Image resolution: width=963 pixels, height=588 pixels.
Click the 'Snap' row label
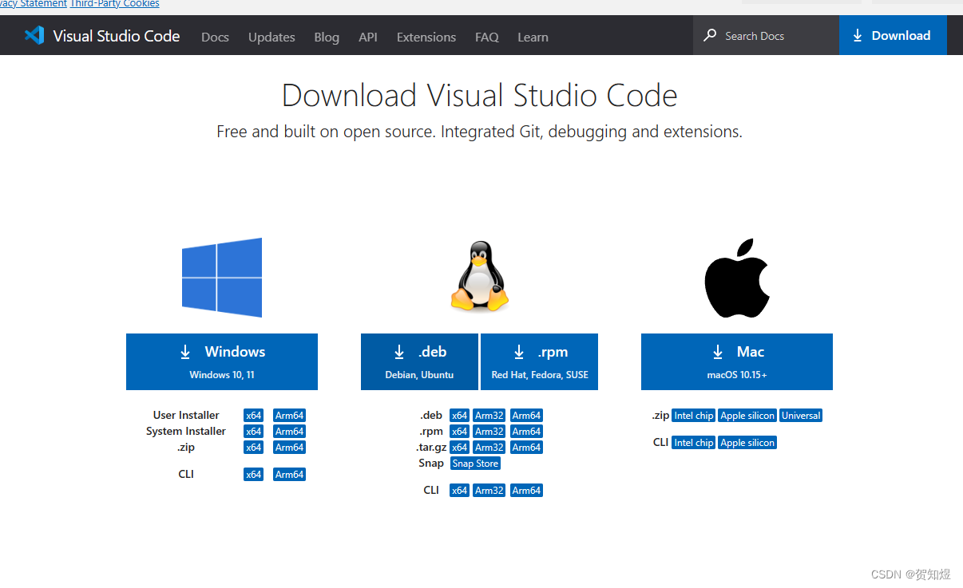(431, 464)
